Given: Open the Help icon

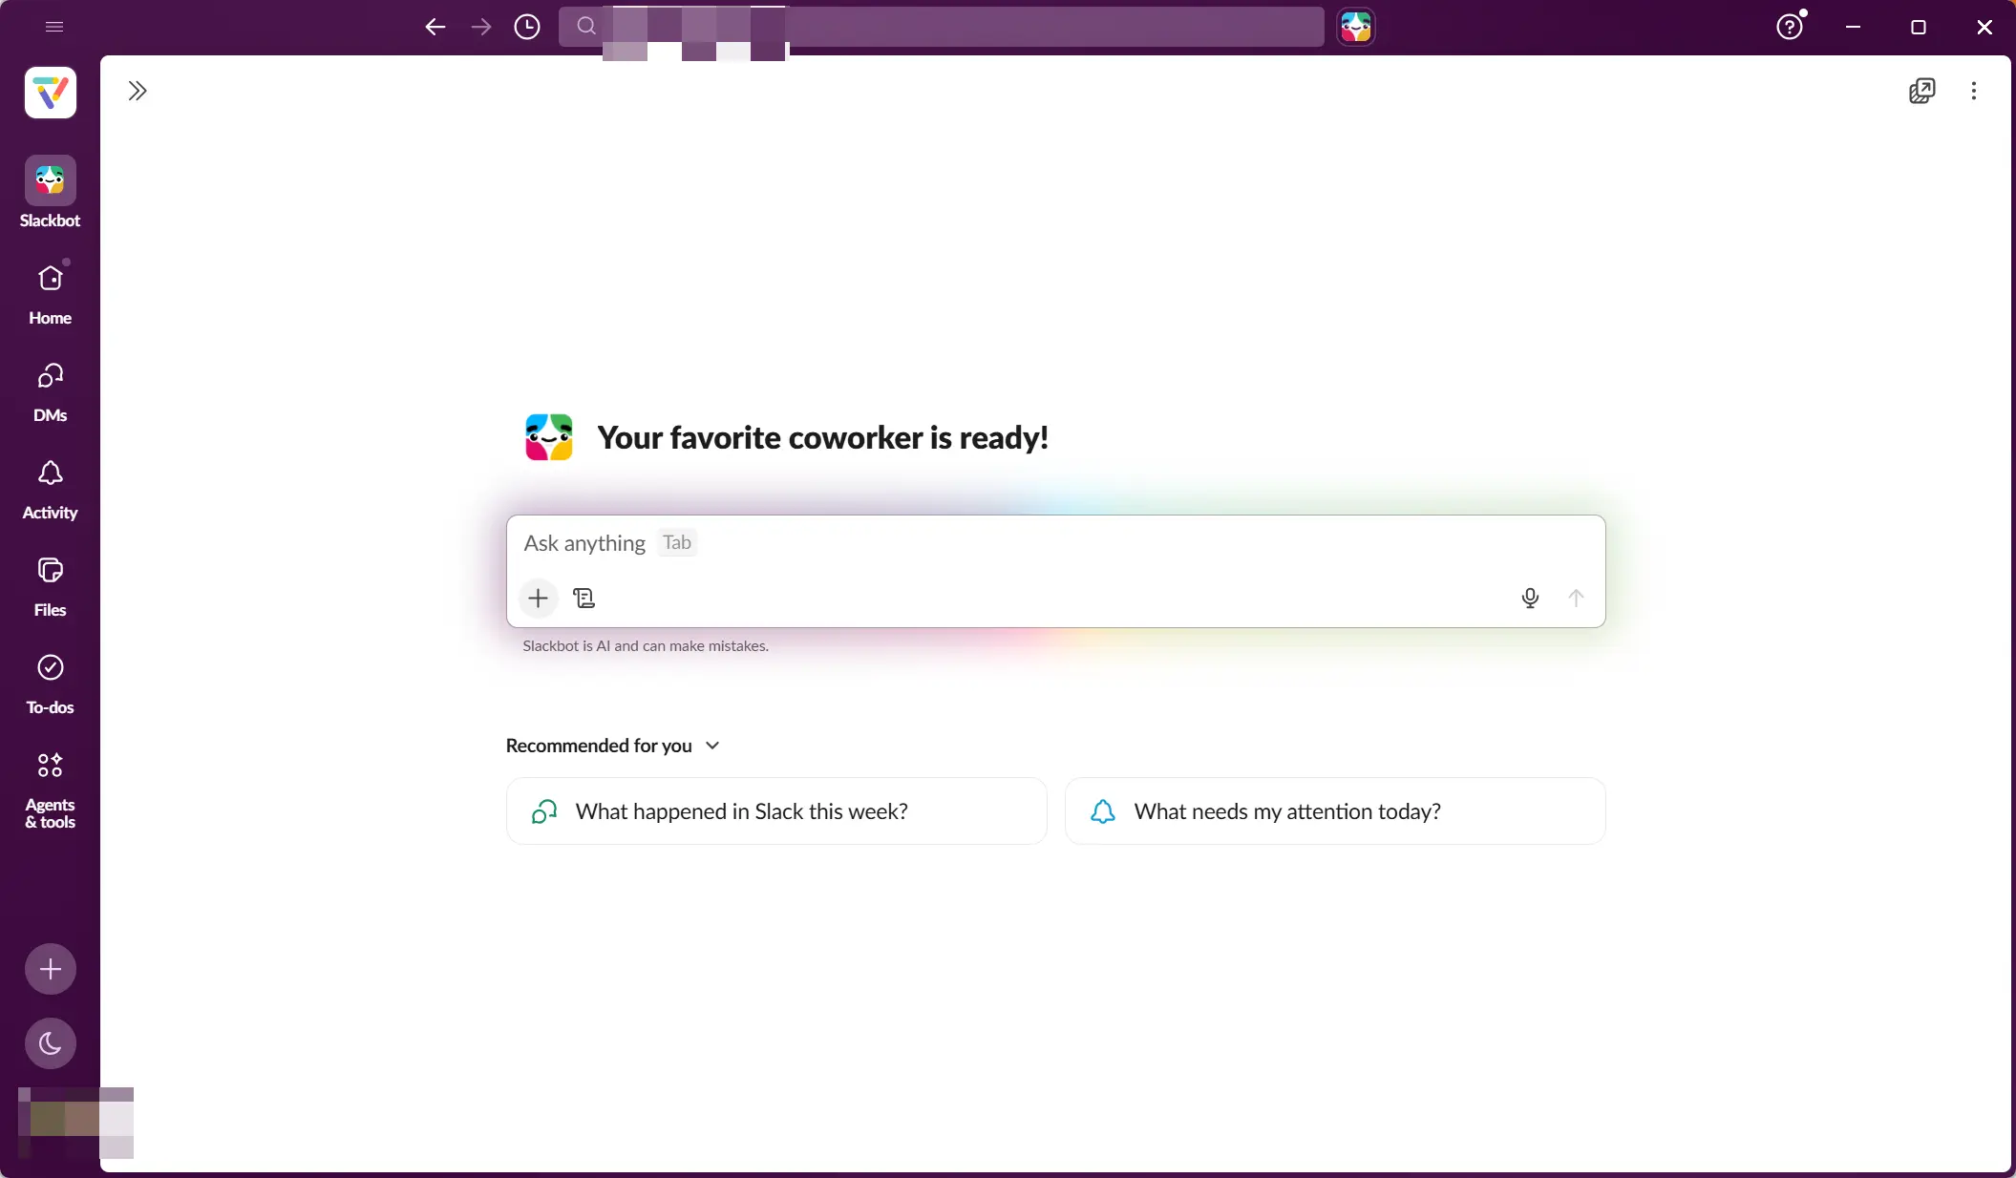Looking at the screenshot, I should click(x=1790, y=27).
